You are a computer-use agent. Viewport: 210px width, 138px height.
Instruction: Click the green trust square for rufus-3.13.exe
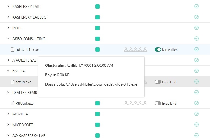tap(97, 49)
